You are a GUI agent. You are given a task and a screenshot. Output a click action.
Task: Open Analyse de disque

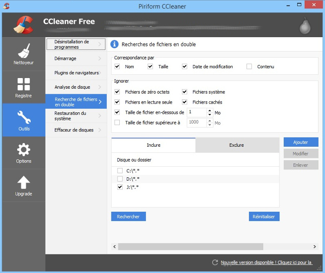(x=76, y=87)
